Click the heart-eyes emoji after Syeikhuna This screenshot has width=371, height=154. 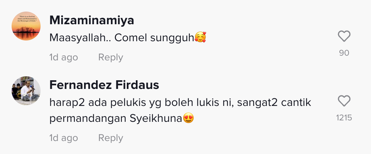pyautogui.click(x=188, y=118)
